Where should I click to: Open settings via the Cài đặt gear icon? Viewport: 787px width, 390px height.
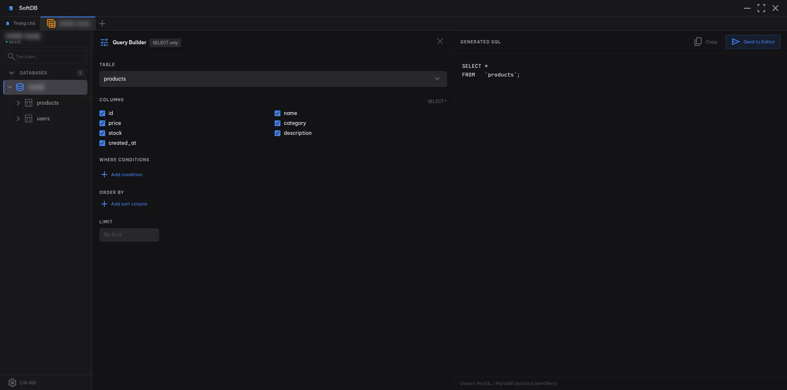[x=12, y=383]
